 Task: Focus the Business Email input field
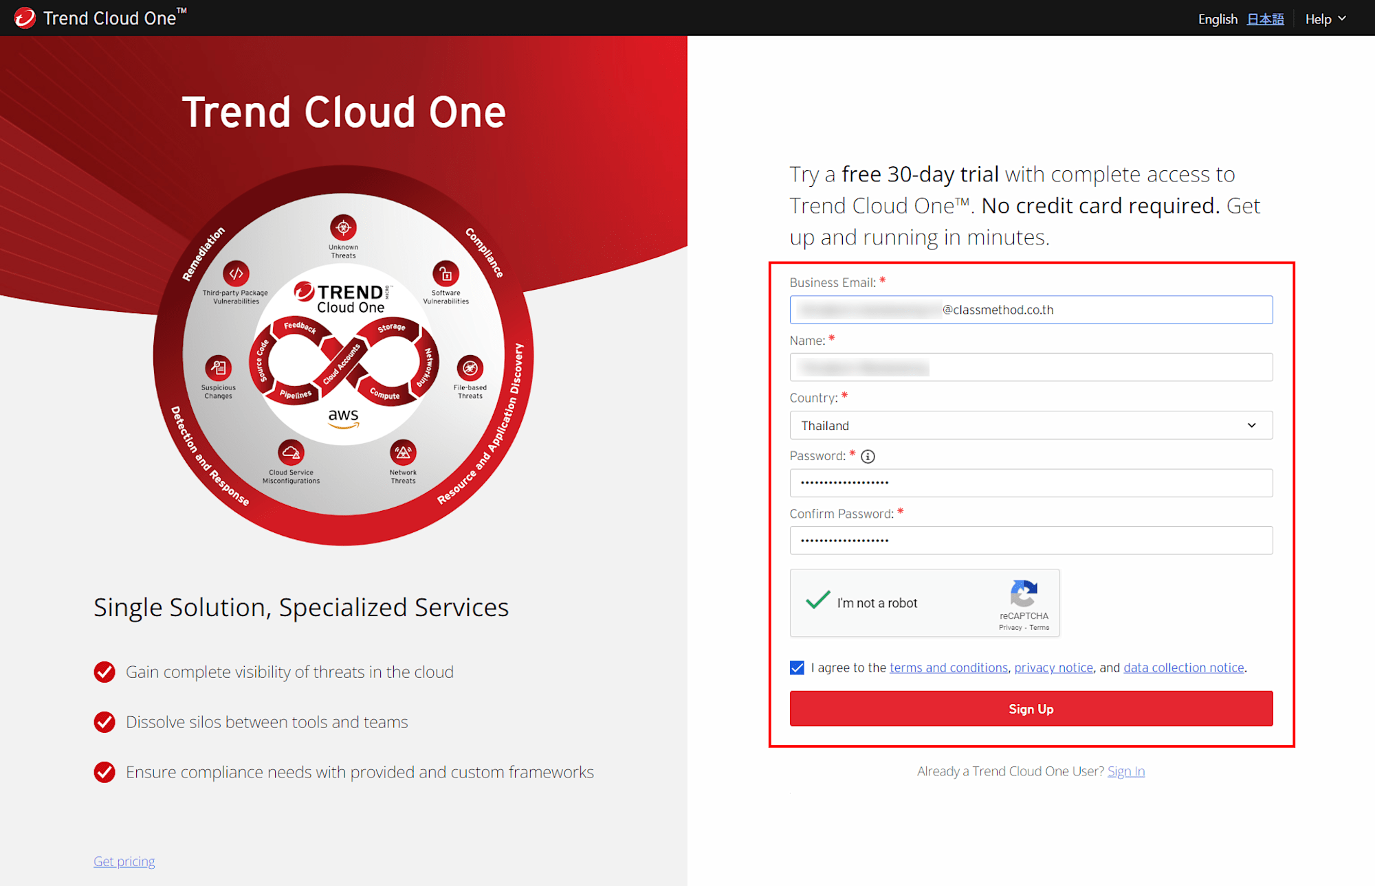tap(1031, 310)
